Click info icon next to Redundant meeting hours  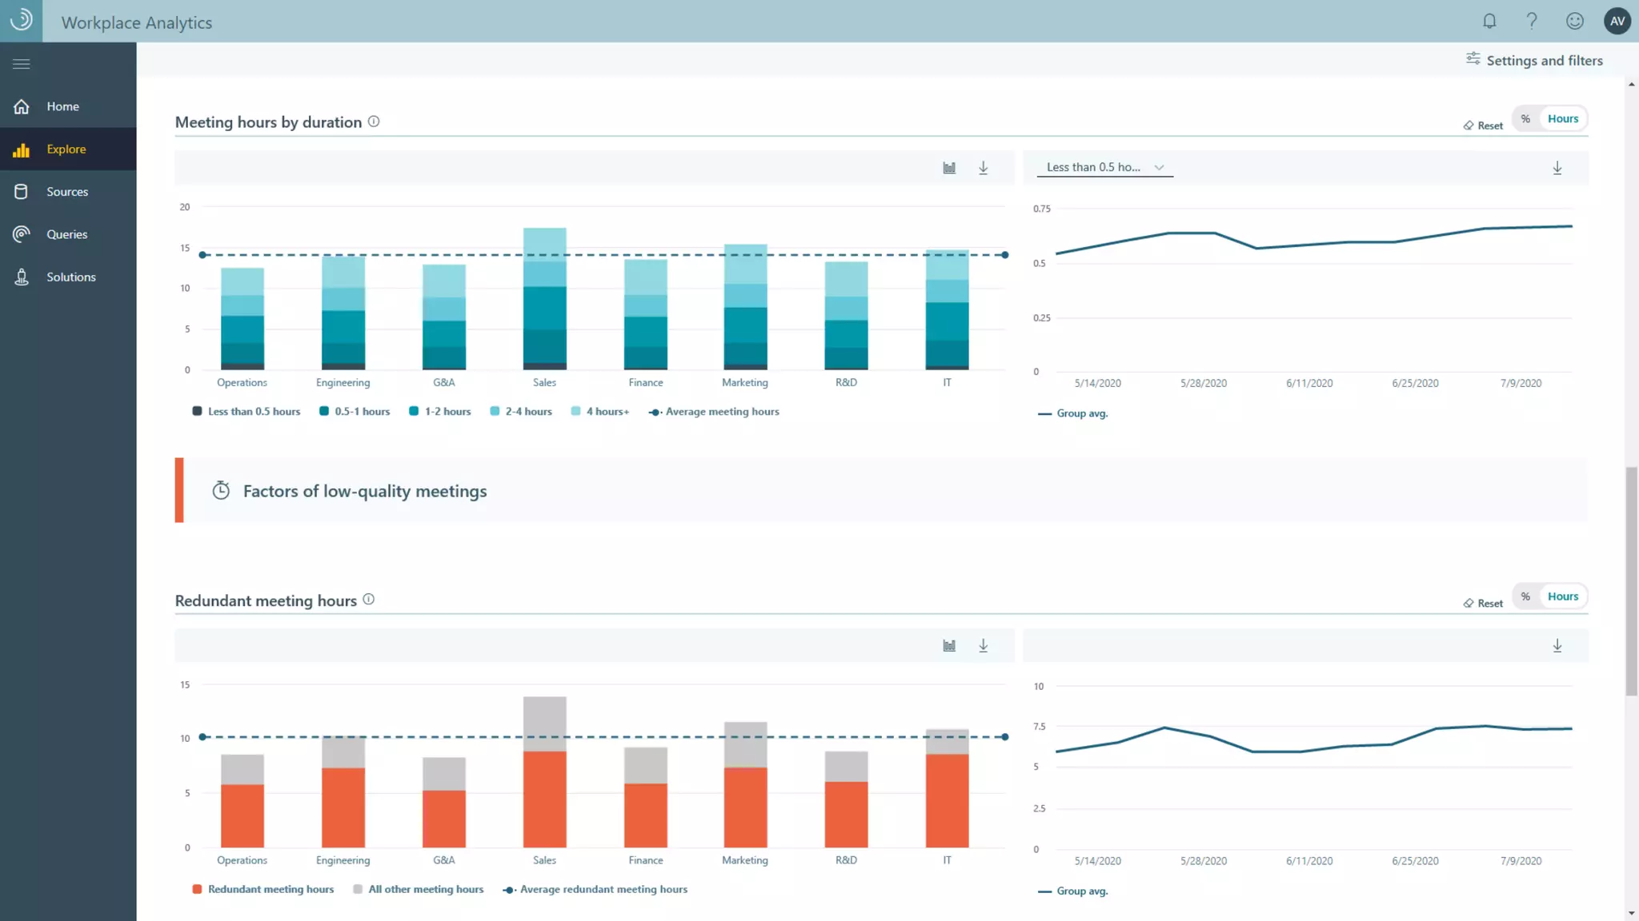tap(369, 600)
